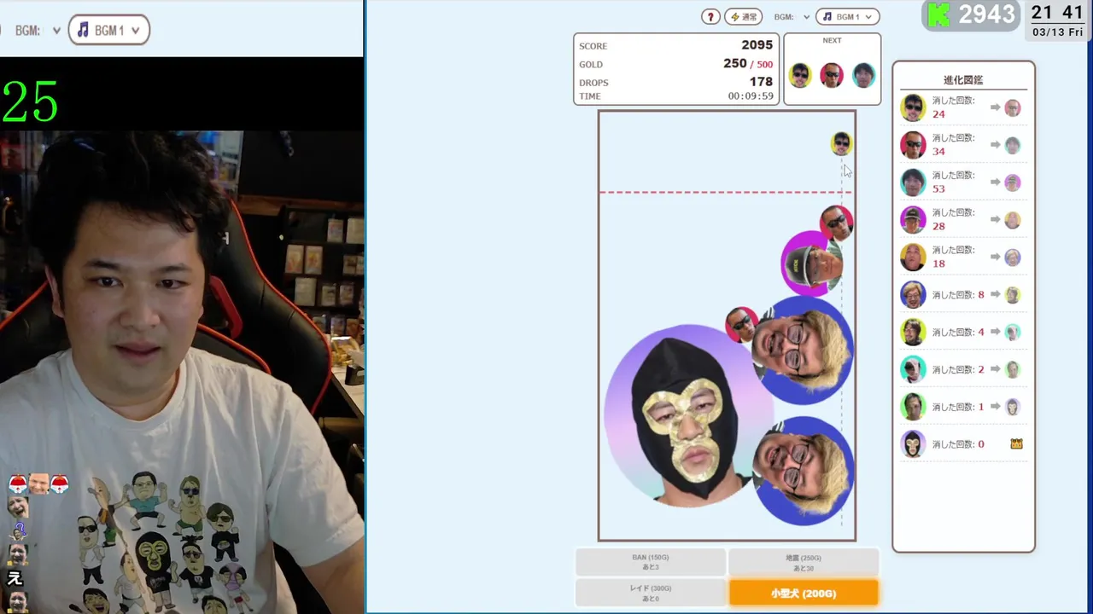This screenshot has height=614, width=1093.
Task: Click small red sunglasses ball near top right
Action: [x=836, y=223]
